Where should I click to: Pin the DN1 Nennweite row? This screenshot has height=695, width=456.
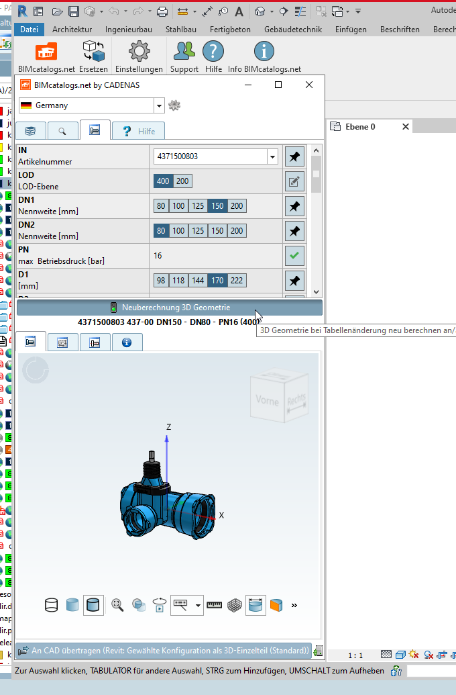click(294, 206)
